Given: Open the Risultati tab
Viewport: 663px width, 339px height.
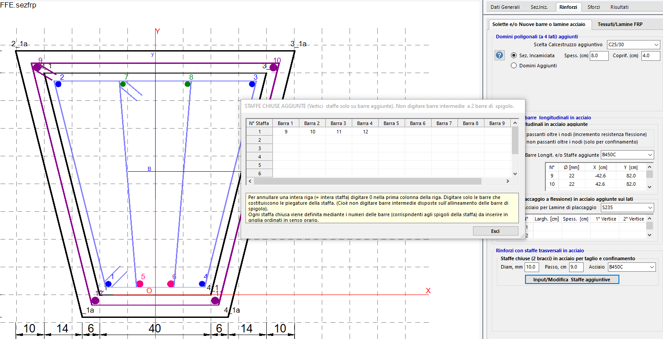Looking at the screenshot, I should (619, 7).
